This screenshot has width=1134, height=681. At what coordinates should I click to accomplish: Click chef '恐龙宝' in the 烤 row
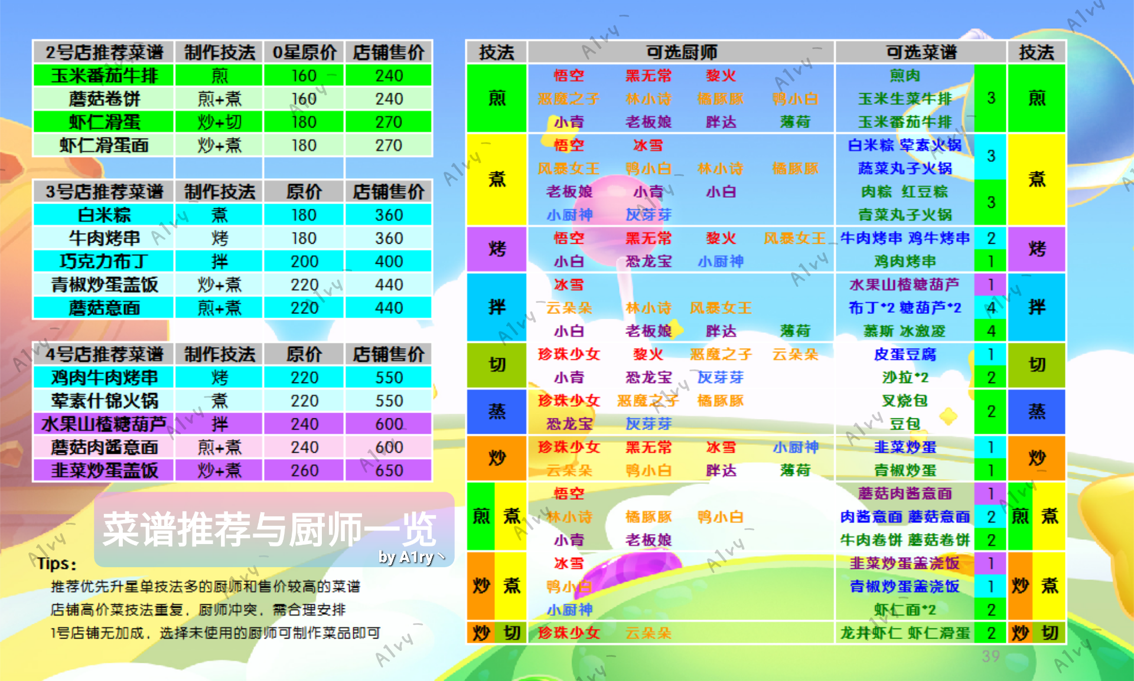click(649, 261)
